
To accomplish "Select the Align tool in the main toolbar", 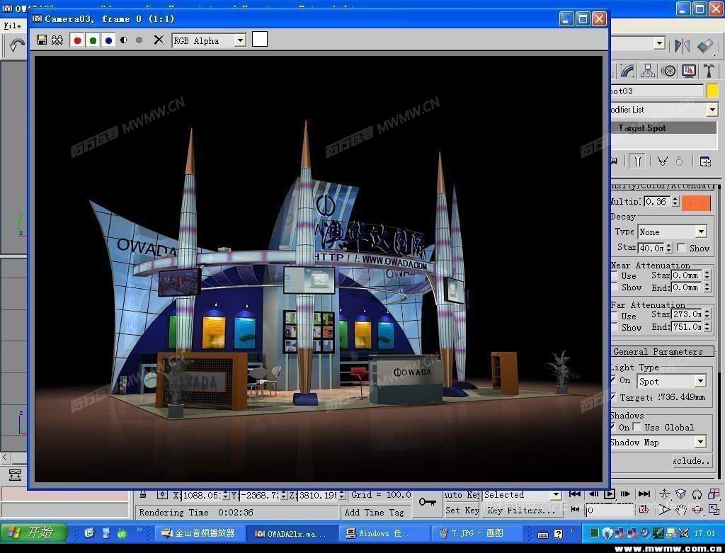I will pyautogui.click(x=705, y=45).
